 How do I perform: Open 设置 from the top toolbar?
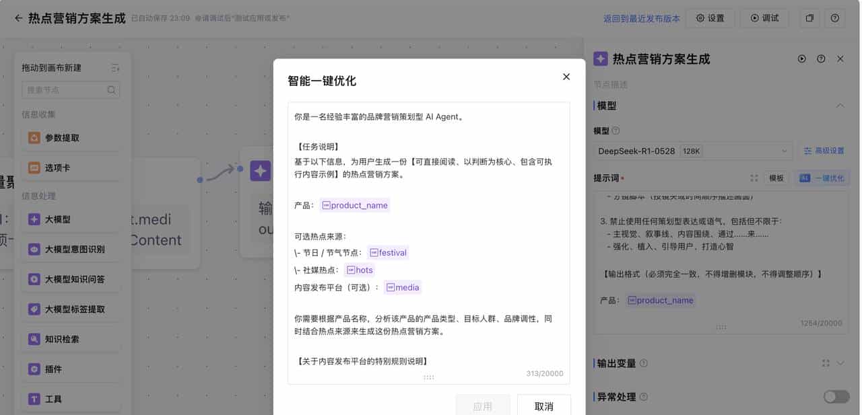click(710, 18)
